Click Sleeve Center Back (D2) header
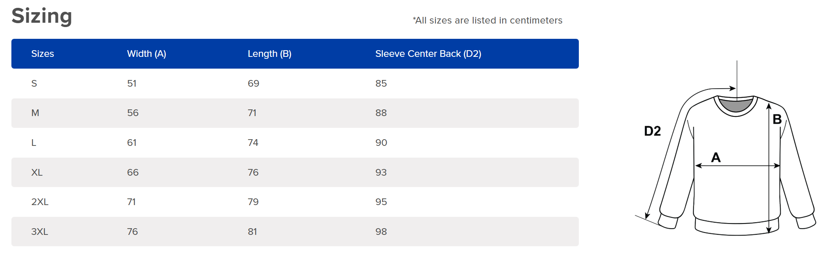Screen dimensions: 818x258 (428, 54)
